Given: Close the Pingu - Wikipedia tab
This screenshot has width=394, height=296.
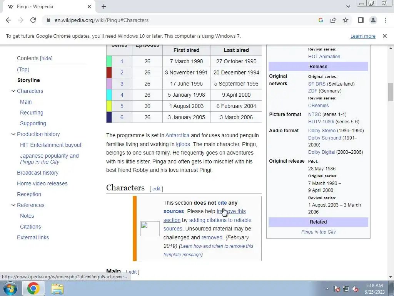Looking at the screenshot, I should pyautogui.click(x=89, y=7).
